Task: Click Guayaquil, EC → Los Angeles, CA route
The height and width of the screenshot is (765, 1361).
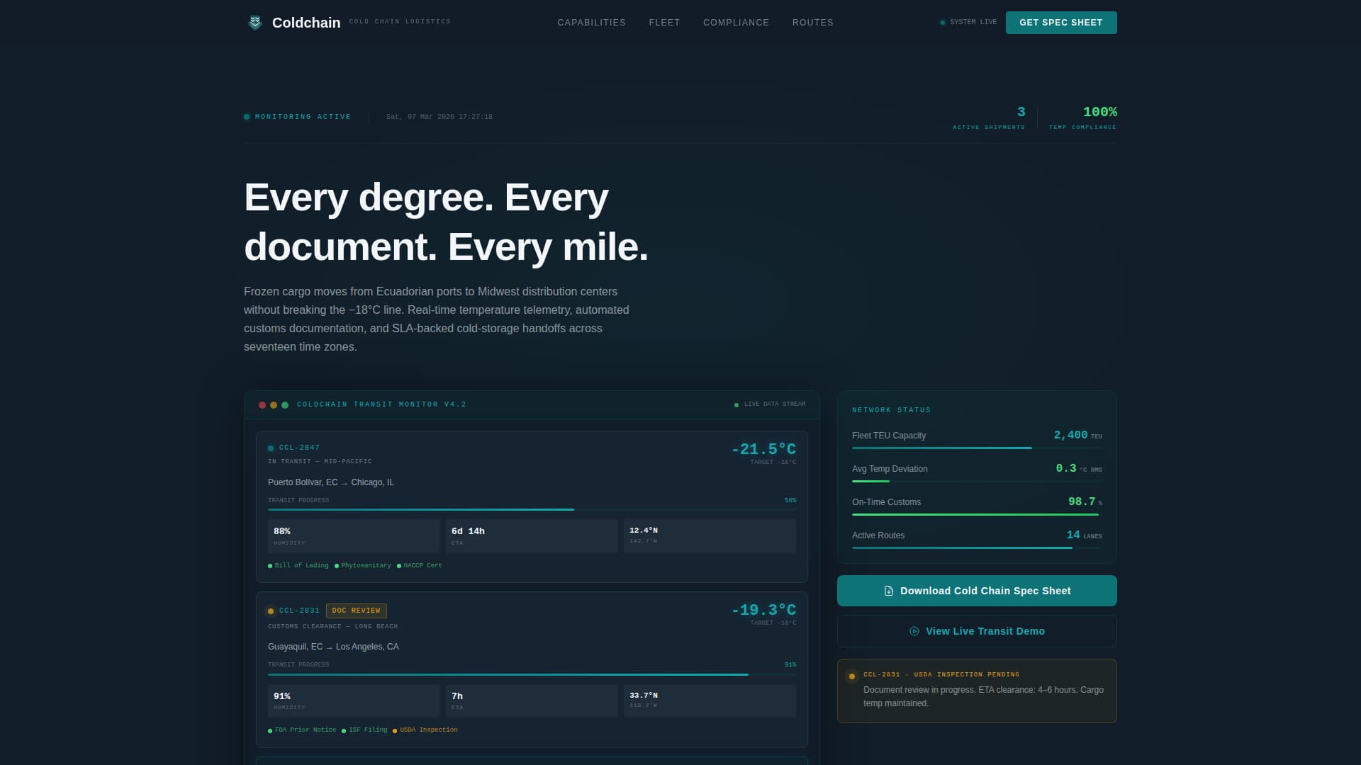Action: pos(333,647)
